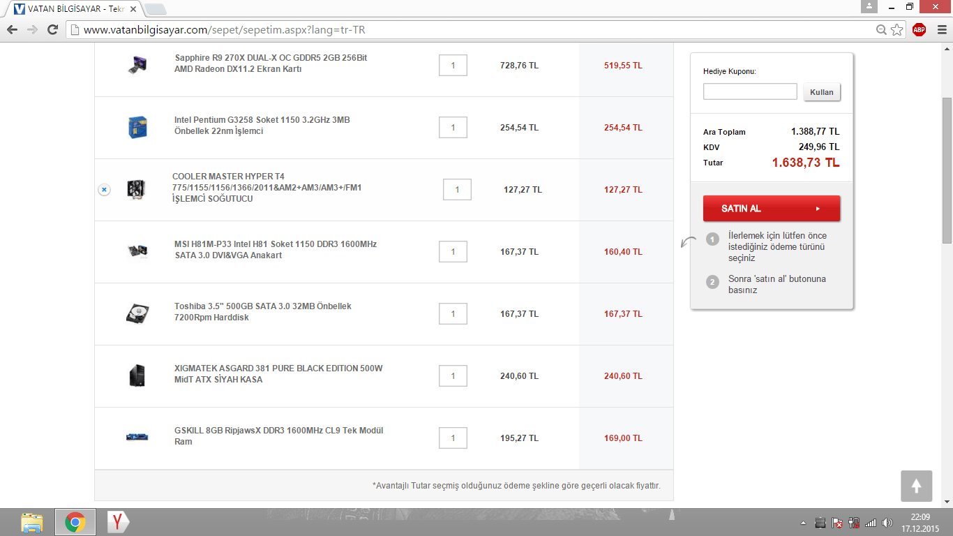Click the Intel Pentium G3258 product thumbnail
This screenshot has width=953, height=536.
pos(137,127)
